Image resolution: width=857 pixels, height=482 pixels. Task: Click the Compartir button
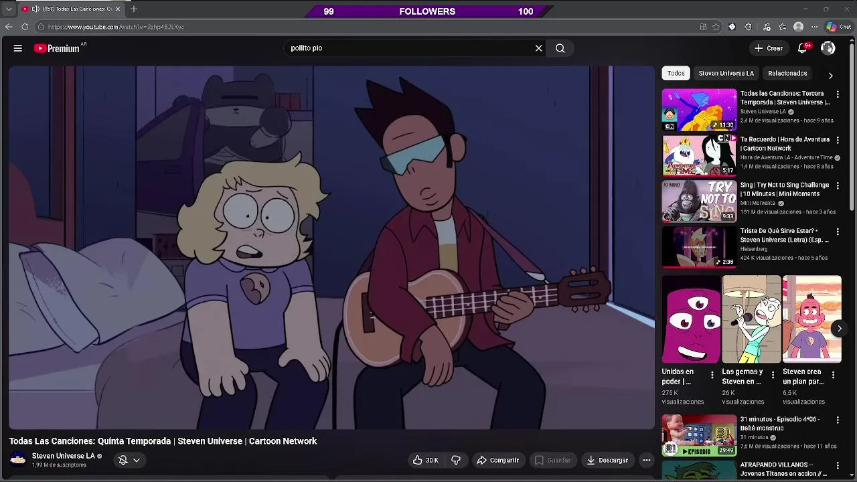pyautogui.click(x=497, y=460)
